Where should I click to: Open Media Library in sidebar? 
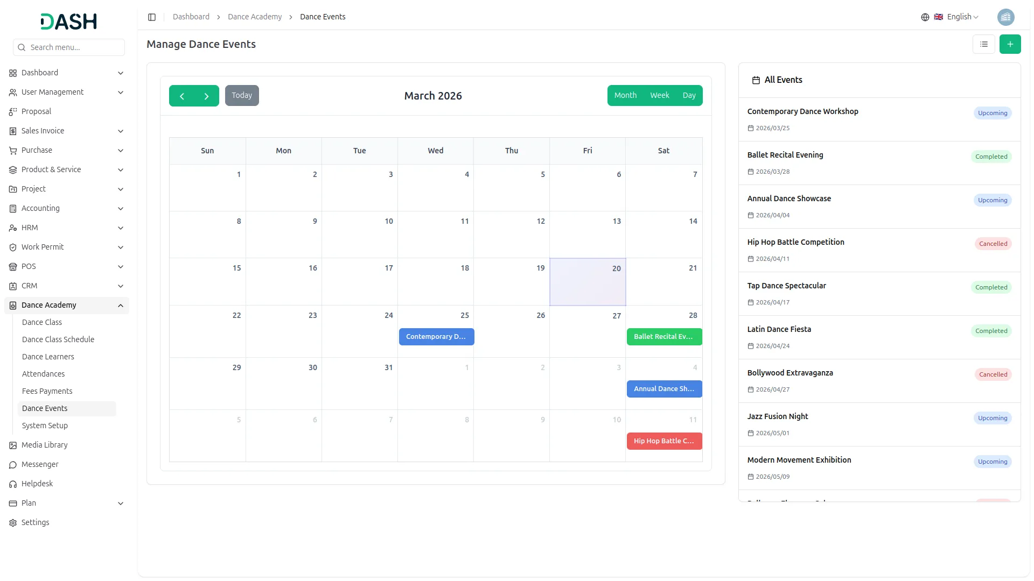pos(44,445)
